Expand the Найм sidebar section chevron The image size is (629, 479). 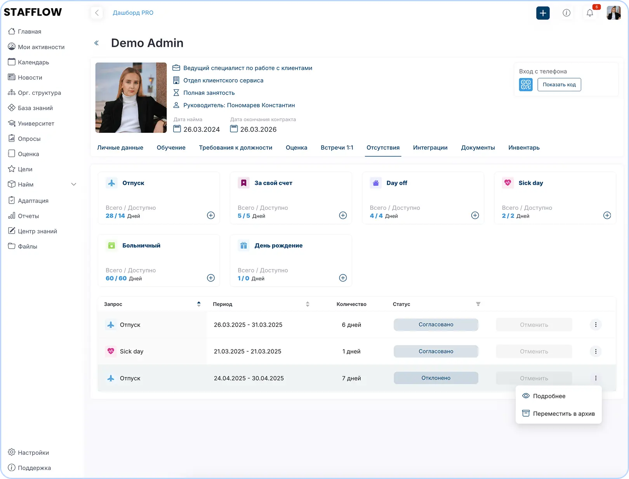point(74,185)
